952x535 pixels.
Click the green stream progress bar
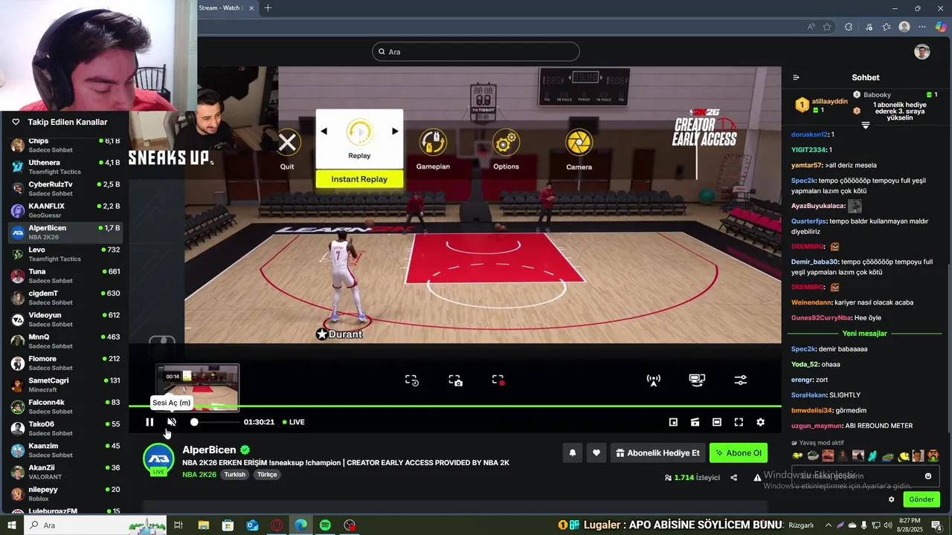coord(455,406)
